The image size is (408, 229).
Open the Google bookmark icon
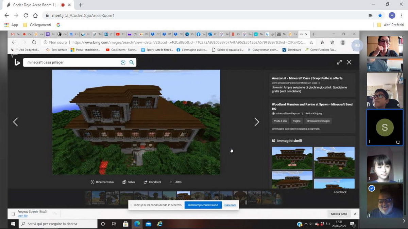click(x=58, y=25)
